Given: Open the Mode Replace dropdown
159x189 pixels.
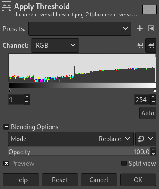Looking at the screenshot, I should tap(70, 139).
